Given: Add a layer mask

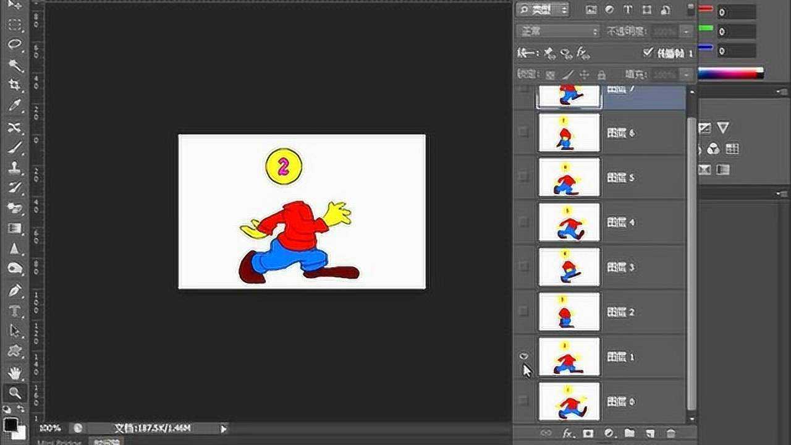Looking at the screenshot, I should tap(588, 433).
